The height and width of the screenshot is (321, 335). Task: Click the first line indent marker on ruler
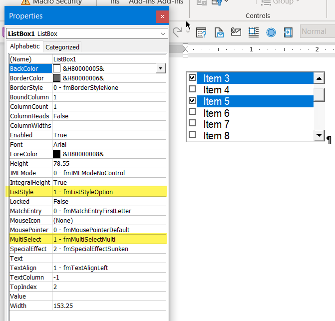(x=185, y=47)
